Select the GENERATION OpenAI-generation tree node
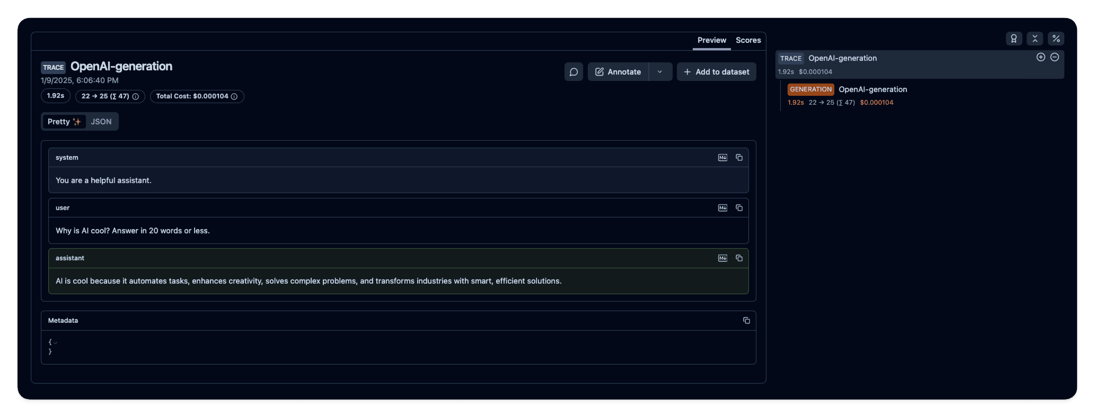This screenshot has width=1095, height=417. (x=872, y=89)
